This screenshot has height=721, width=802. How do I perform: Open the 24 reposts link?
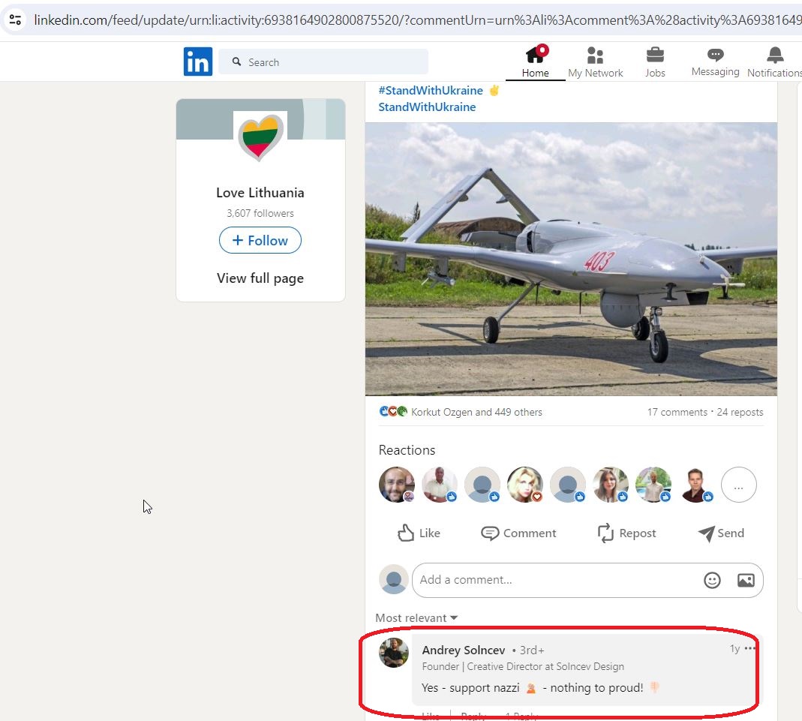[740, 412]
